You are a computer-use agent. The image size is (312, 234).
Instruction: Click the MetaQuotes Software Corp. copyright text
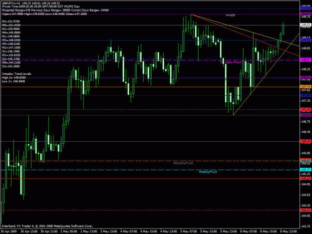pyautogui.click(x=47, y=226)
